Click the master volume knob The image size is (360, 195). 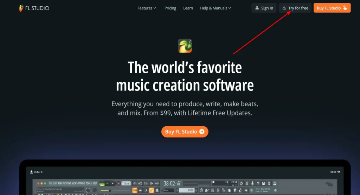point(88,190)
